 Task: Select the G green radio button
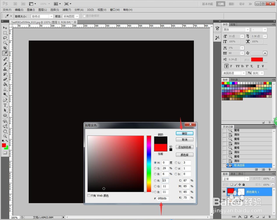155,186
